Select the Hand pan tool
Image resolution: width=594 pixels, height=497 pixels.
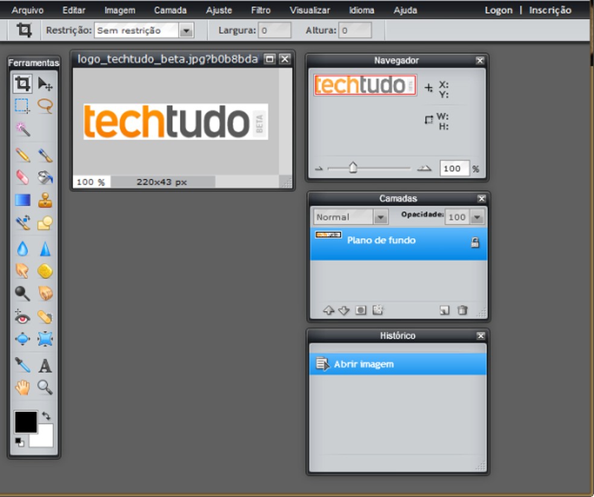[22, 388]
